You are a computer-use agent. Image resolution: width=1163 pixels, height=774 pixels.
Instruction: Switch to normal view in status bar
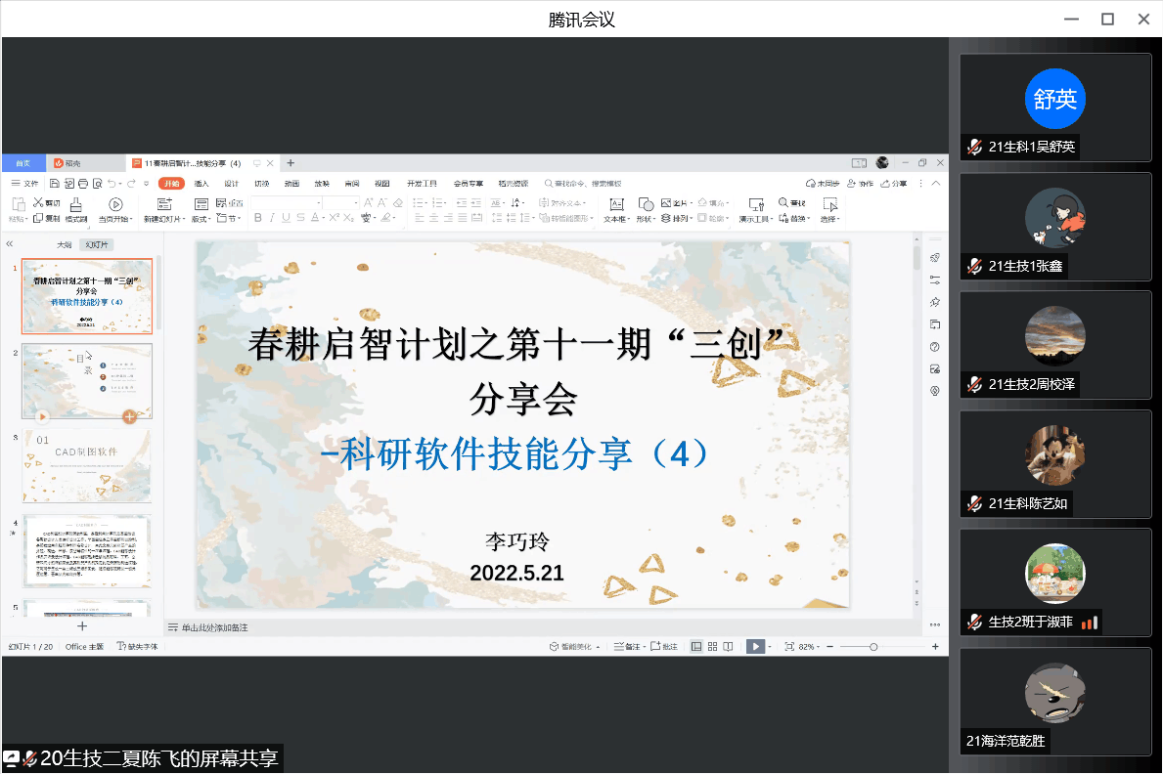pos(696,647)
